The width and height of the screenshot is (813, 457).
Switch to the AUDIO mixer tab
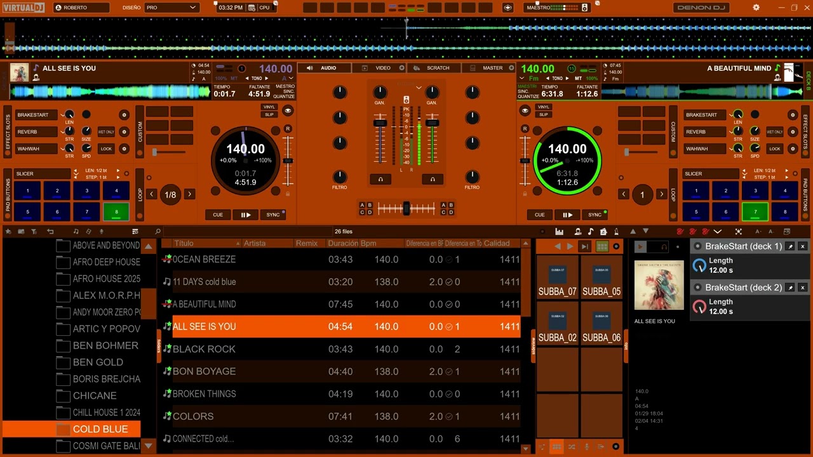pyautogui.click(x=325, y=68)
